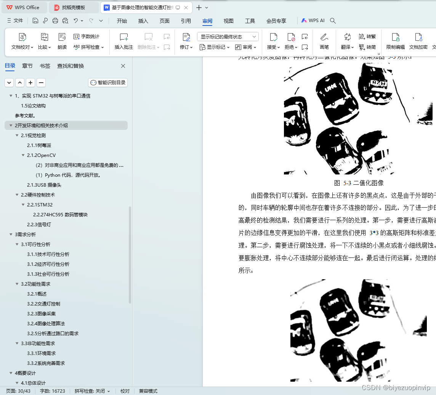Open the undo history dropdown arrow

[x=82, y=21]
